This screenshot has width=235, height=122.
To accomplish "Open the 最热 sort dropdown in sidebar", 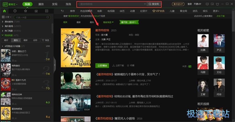I will click(x=17, y=40).
